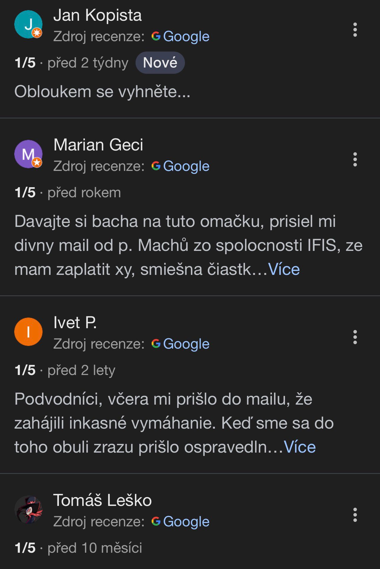
Task: Open the more options menu for Ivet P.'s review
Action: 355,337
